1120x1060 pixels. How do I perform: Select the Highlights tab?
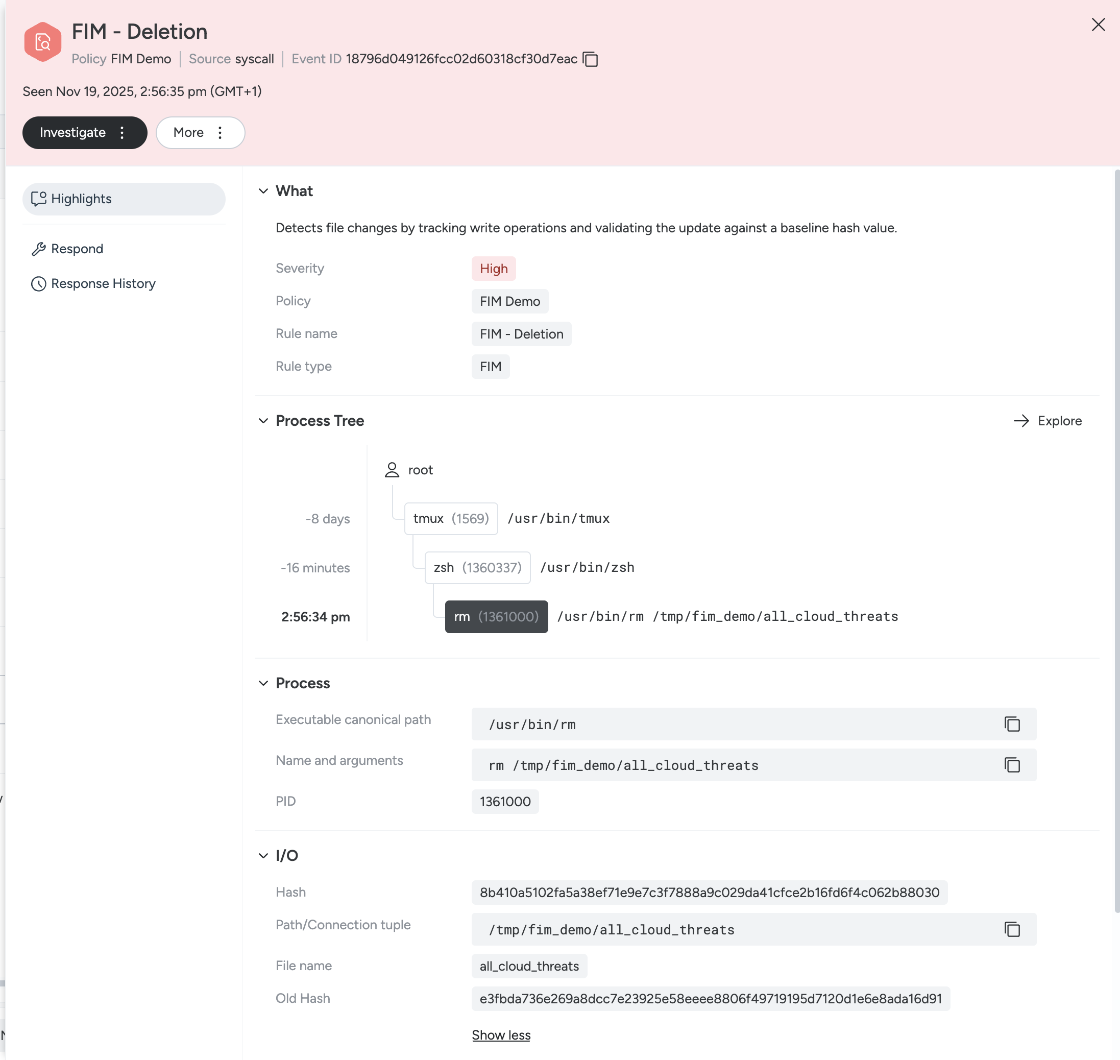[x=81, y=199]
